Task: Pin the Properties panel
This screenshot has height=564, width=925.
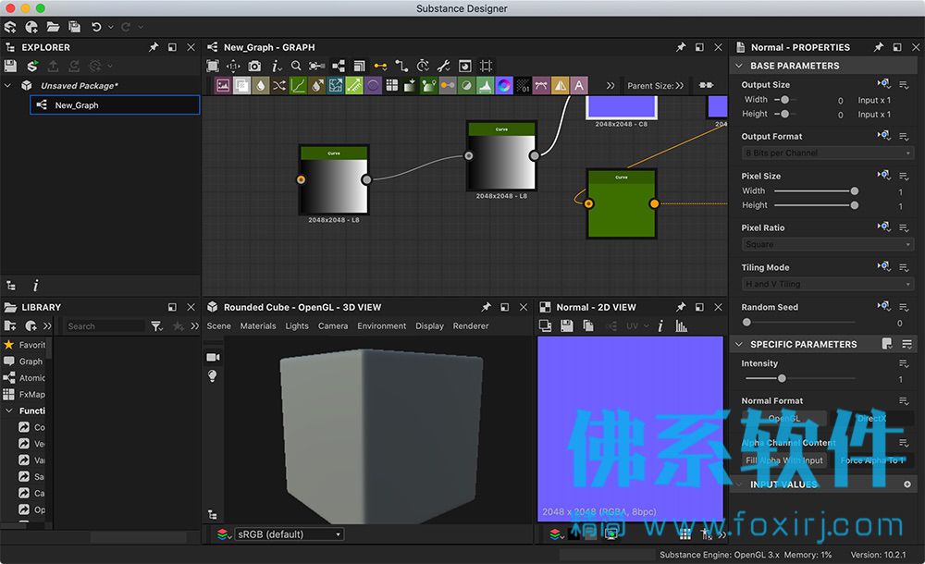Action: (x=879, y=46)
